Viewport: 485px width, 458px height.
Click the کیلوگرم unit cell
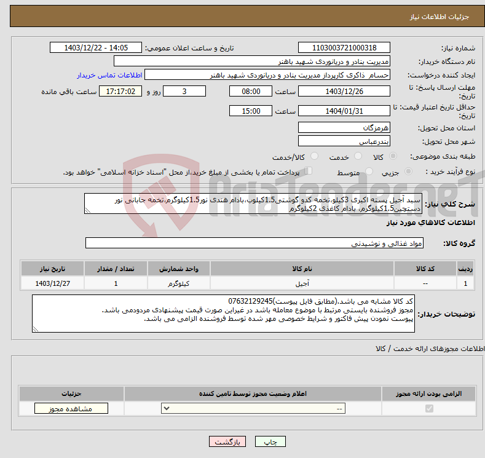(x=178, y=283)
